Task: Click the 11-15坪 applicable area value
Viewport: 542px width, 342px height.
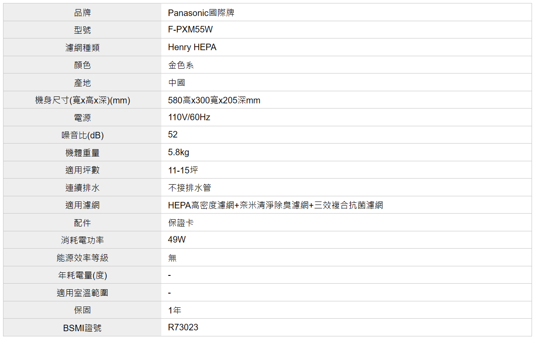Action: (183, 170)
